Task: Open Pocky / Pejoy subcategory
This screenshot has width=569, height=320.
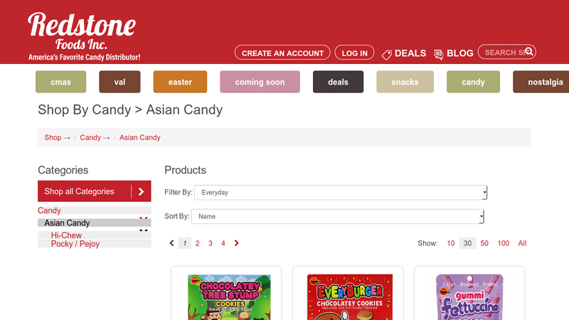Action: tap(75, 244)
